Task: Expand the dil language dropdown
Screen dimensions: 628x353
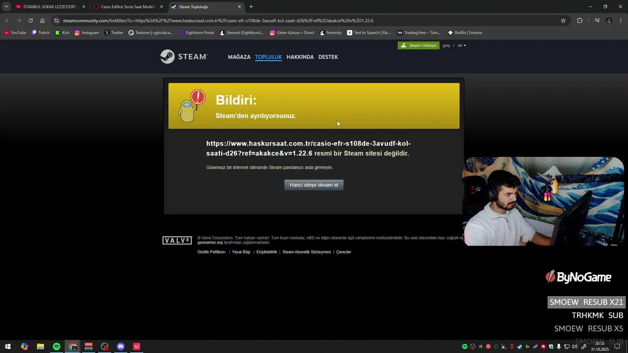Action: click(462, 46)
